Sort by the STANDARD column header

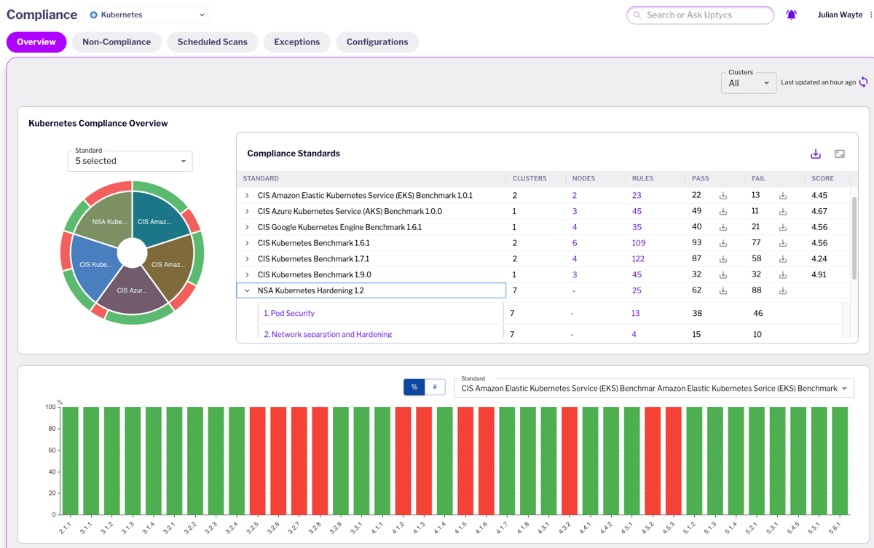(x=261, y=178)
